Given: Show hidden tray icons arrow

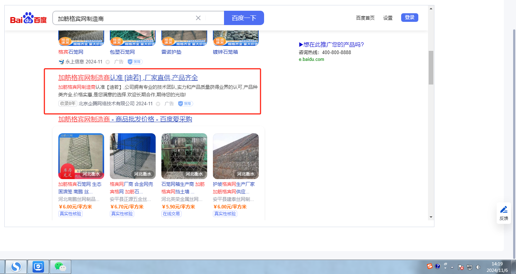Looking at the screenshot, I should [x=452, y=267].
